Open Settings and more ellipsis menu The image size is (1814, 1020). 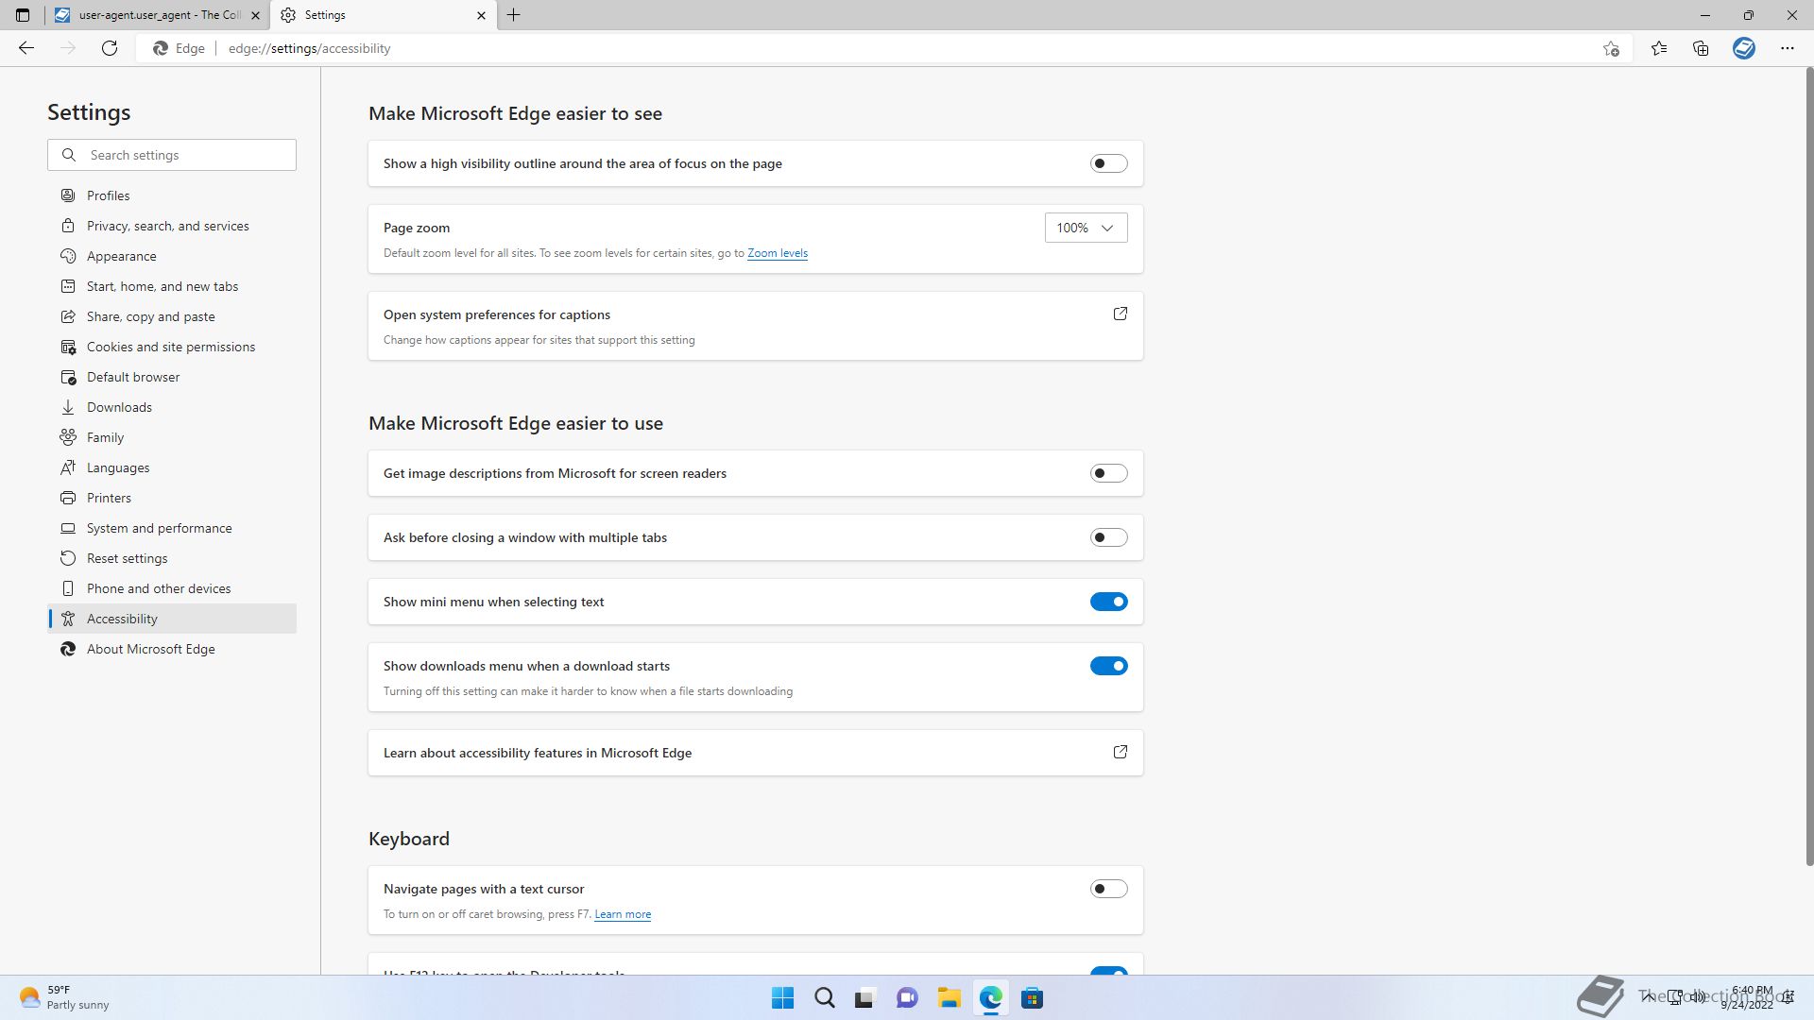pyautogui.click(x=1788, y=48)
